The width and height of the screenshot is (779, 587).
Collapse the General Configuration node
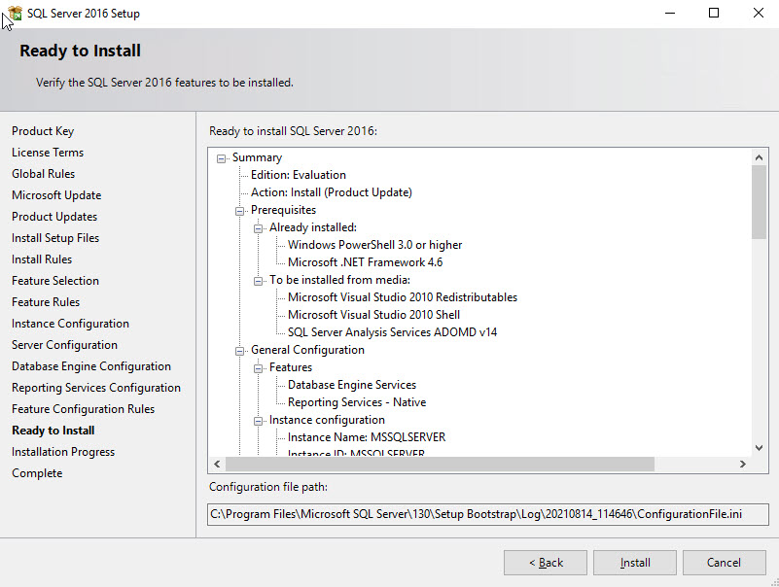[240, 349]
